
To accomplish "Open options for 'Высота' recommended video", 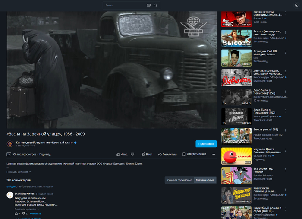I will point(286,32).
